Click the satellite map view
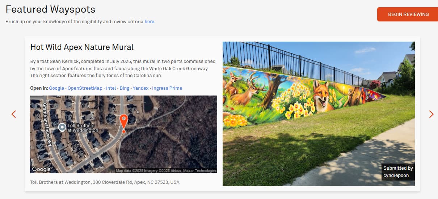The height and width of the screenshot is (199, 438). pyautogui.click(x=123, y=134)
